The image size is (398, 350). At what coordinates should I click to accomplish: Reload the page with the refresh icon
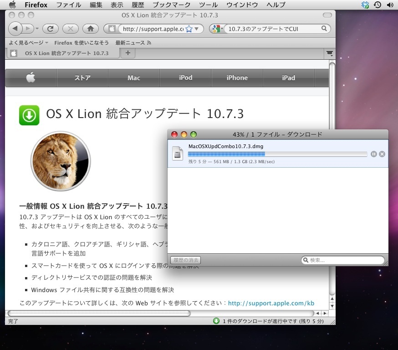click(x=50, y=29)
